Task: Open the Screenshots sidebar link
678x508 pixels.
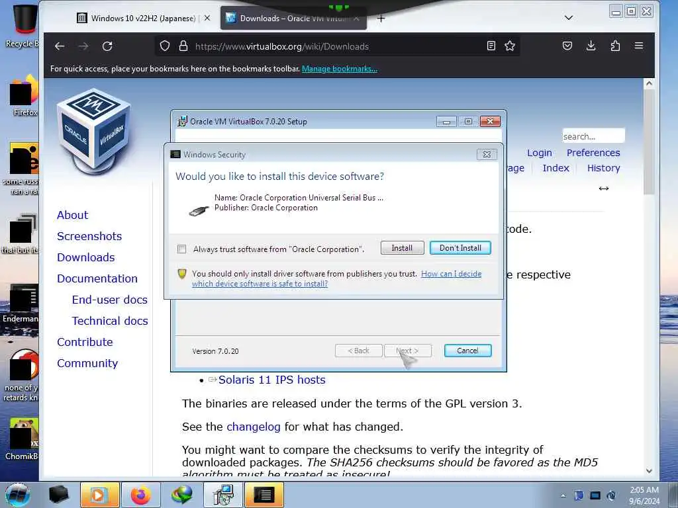Action: click(x=89, y=236)
